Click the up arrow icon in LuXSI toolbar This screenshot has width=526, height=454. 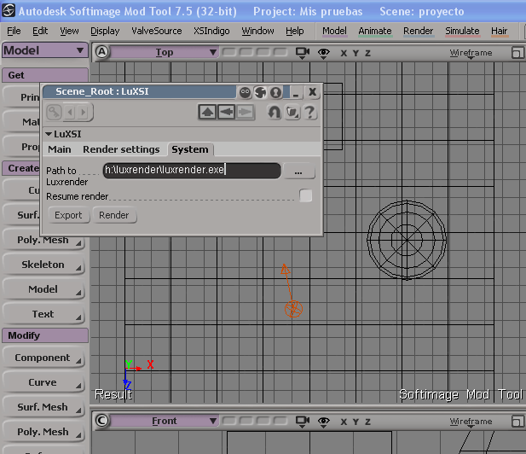(x=207, y=112)
